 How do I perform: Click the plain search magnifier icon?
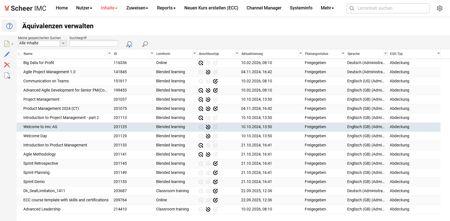click(x=145, y=44)
